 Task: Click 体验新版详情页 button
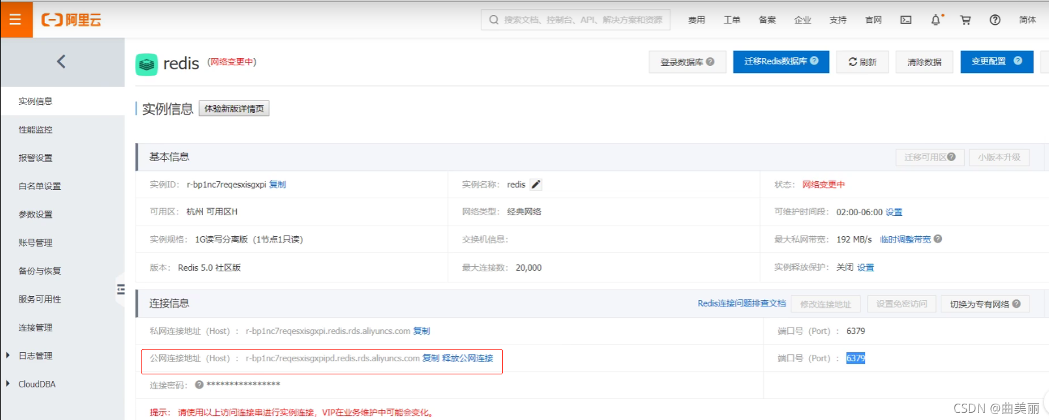234,108
